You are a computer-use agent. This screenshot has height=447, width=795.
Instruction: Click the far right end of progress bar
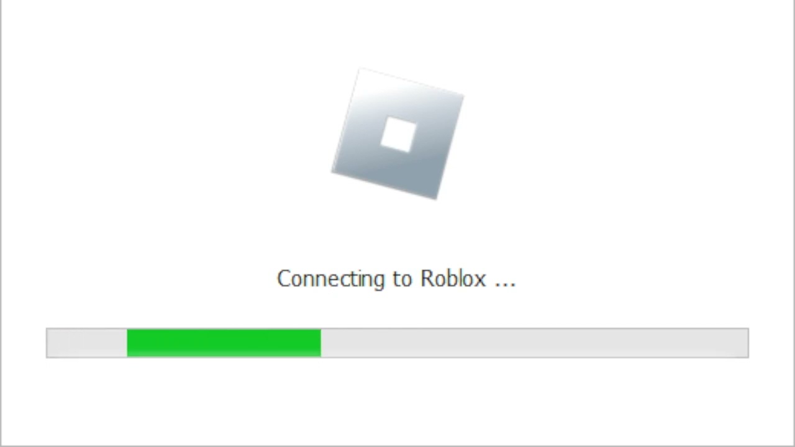pyautogui.click(x=745, y=343)
